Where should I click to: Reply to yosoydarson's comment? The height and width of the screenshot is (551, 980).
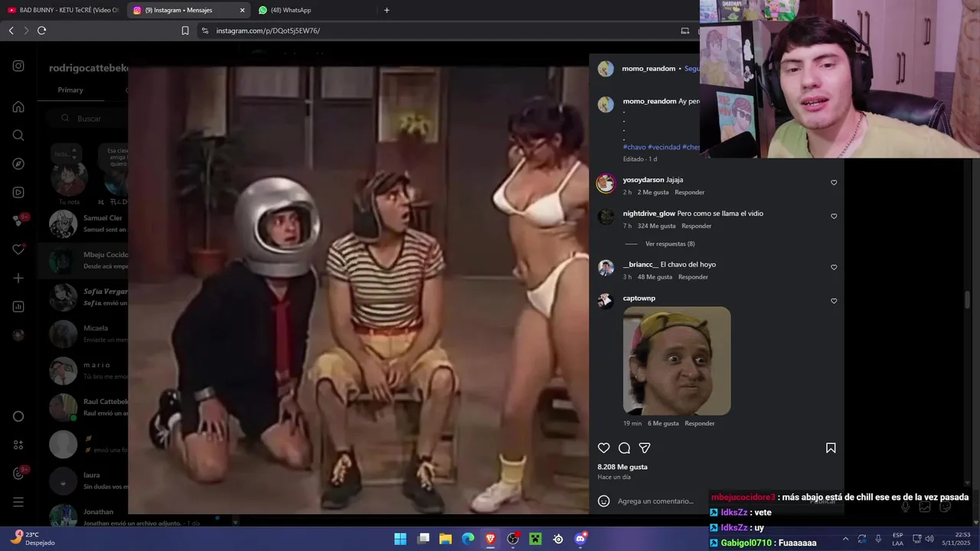click(689, 192)
